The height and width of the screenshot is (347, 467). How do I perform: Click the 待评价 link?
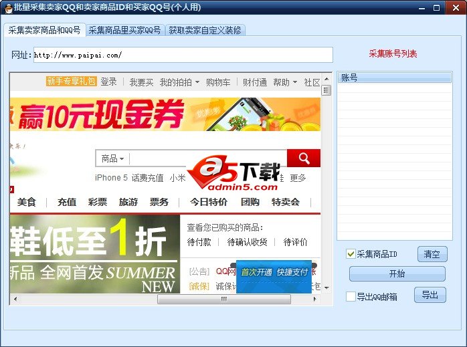point(295,242)
